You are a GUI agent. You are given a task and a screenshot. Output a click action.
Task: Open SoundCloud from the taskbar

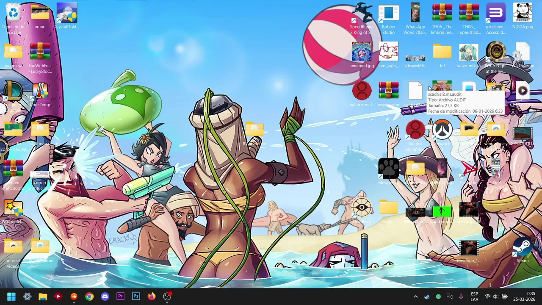(74, 297)
